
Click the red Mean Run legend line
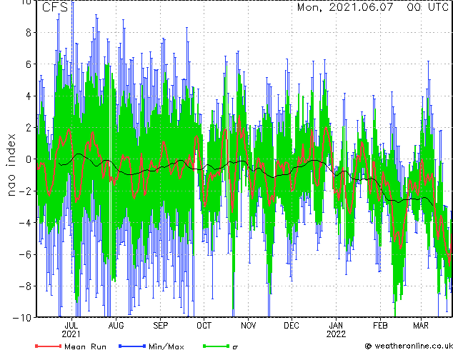49,346
